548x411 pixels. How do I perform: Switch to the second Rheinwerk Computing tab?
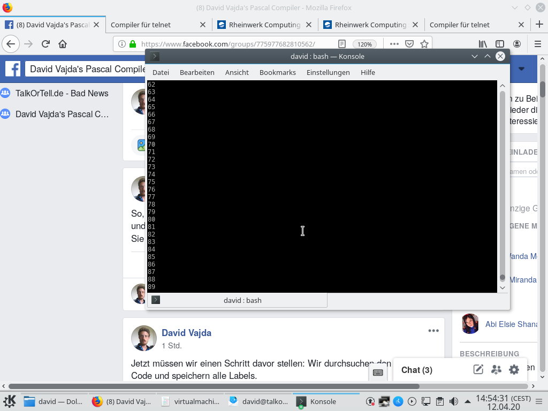point(370,25)
